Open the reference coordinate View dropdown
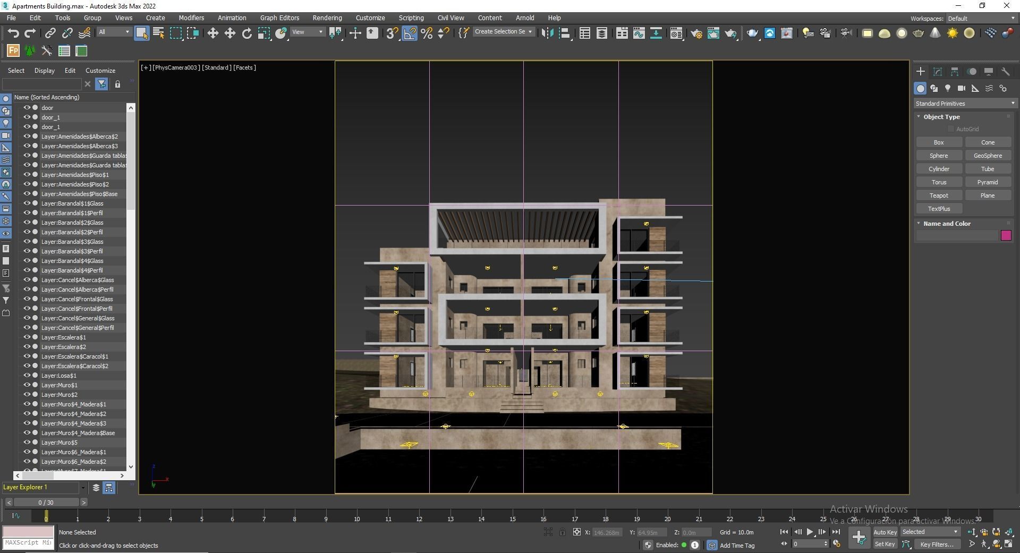 click(308, 32)
